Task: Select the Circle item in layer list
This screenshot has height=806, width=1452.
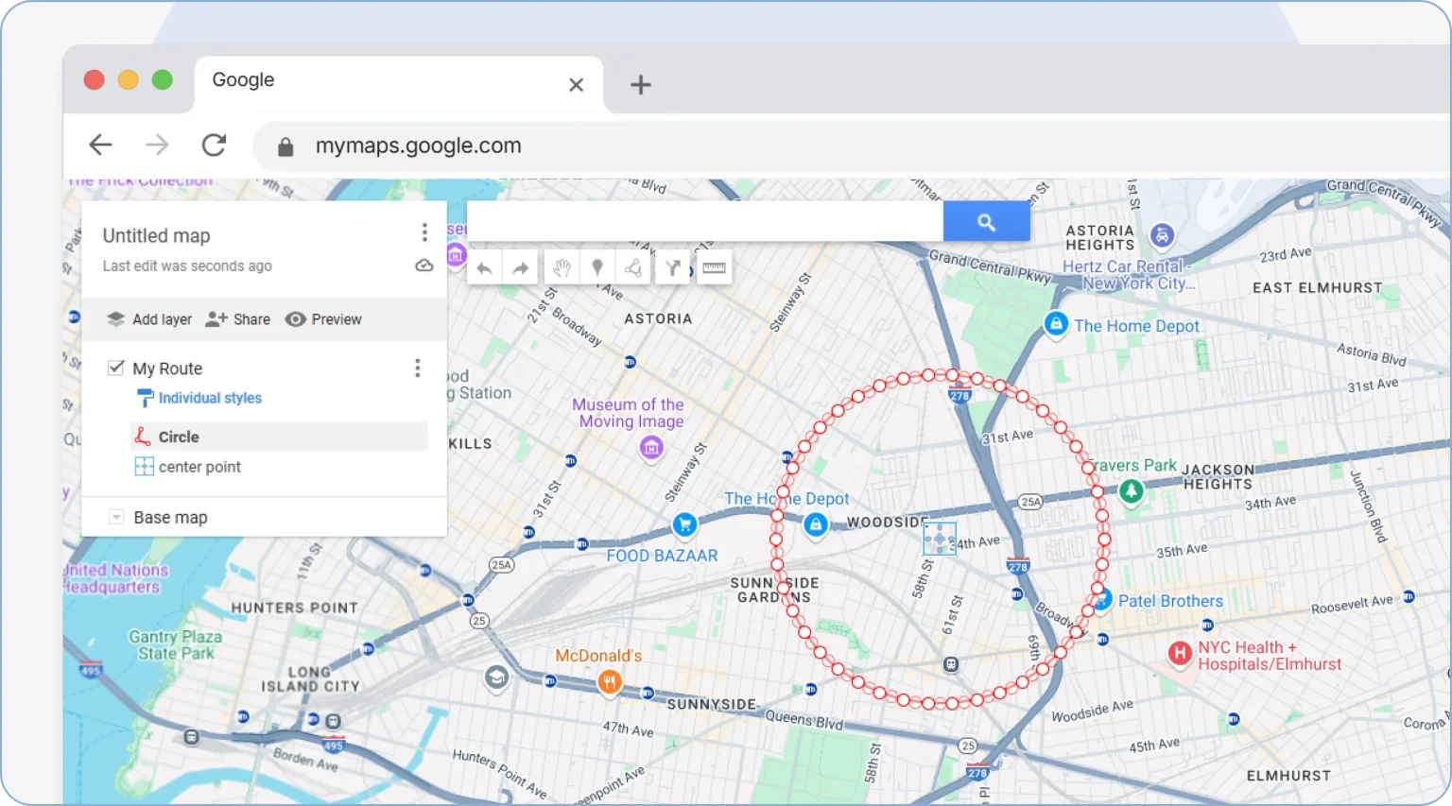Action: 179,437
